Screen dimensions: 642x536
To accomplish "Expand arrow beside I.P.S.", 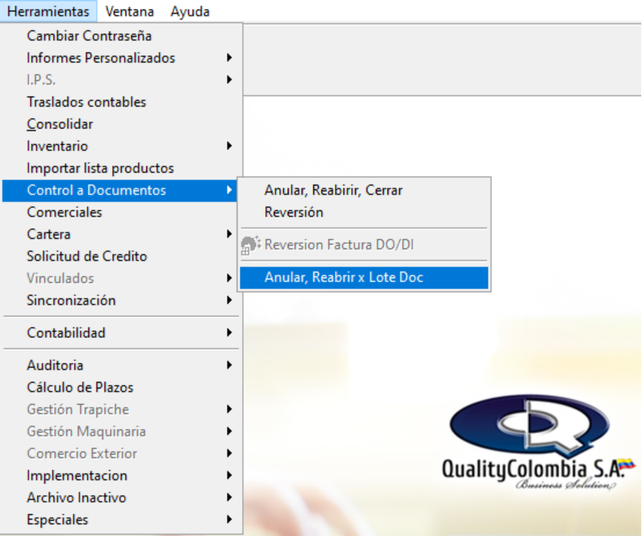I will pyautogui.click(x=229, y=80).
